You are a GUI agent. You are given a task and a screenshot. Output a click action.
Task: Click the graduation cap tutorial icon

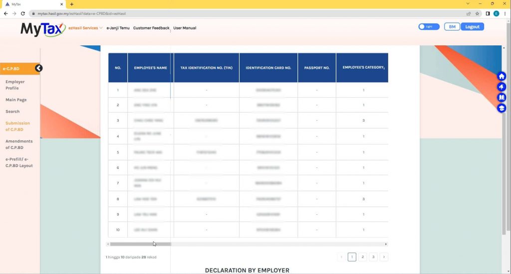(x=502, y=108)
